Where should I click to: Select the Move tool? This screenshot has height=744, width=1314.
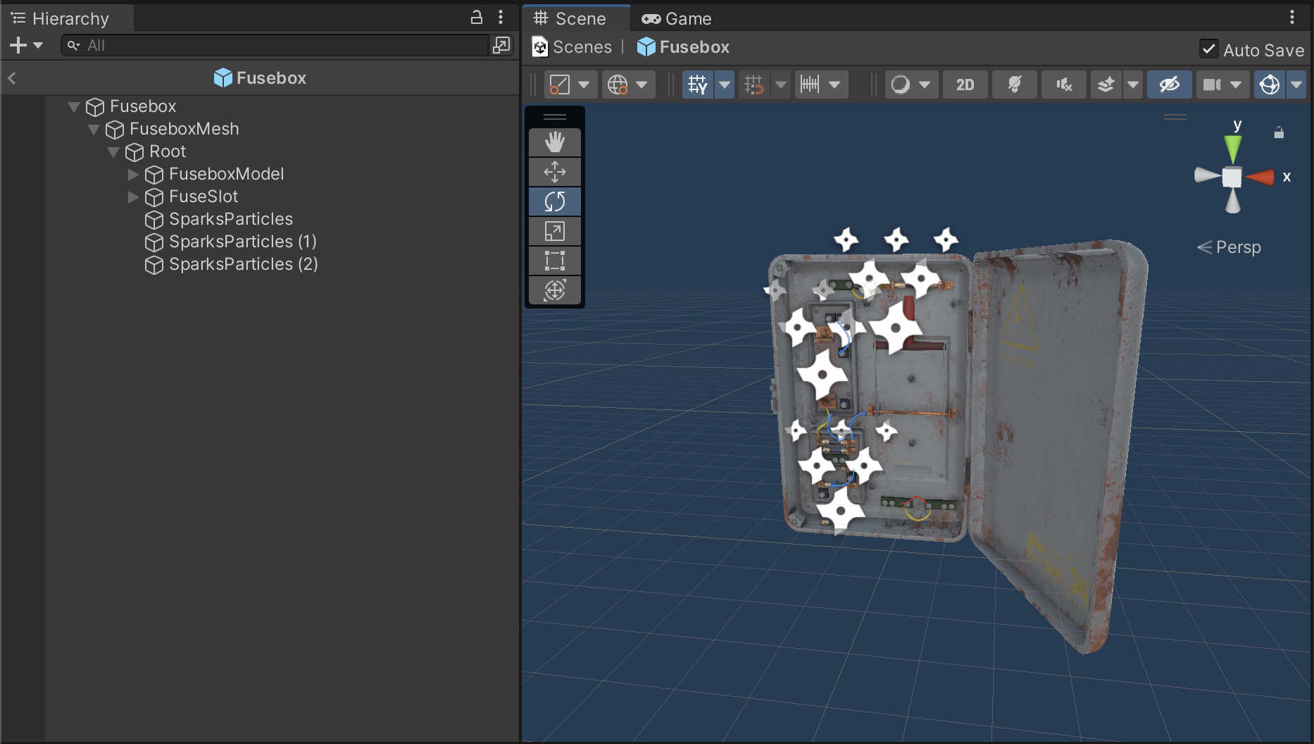[555, 172]
